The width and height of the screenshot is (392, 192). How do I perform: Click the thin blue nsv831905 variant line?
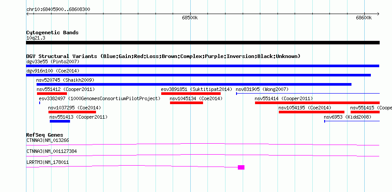point(308,94)
